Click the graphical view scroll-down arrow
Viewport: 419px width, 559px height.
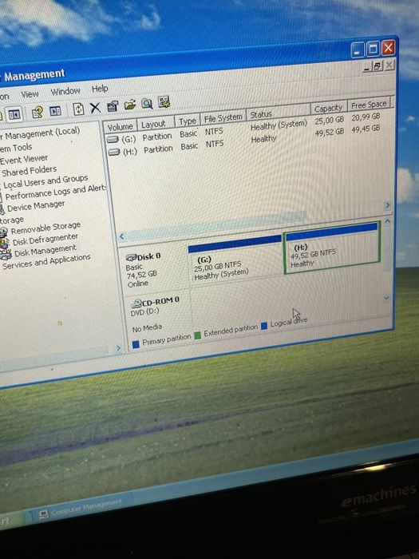point(386,298)
